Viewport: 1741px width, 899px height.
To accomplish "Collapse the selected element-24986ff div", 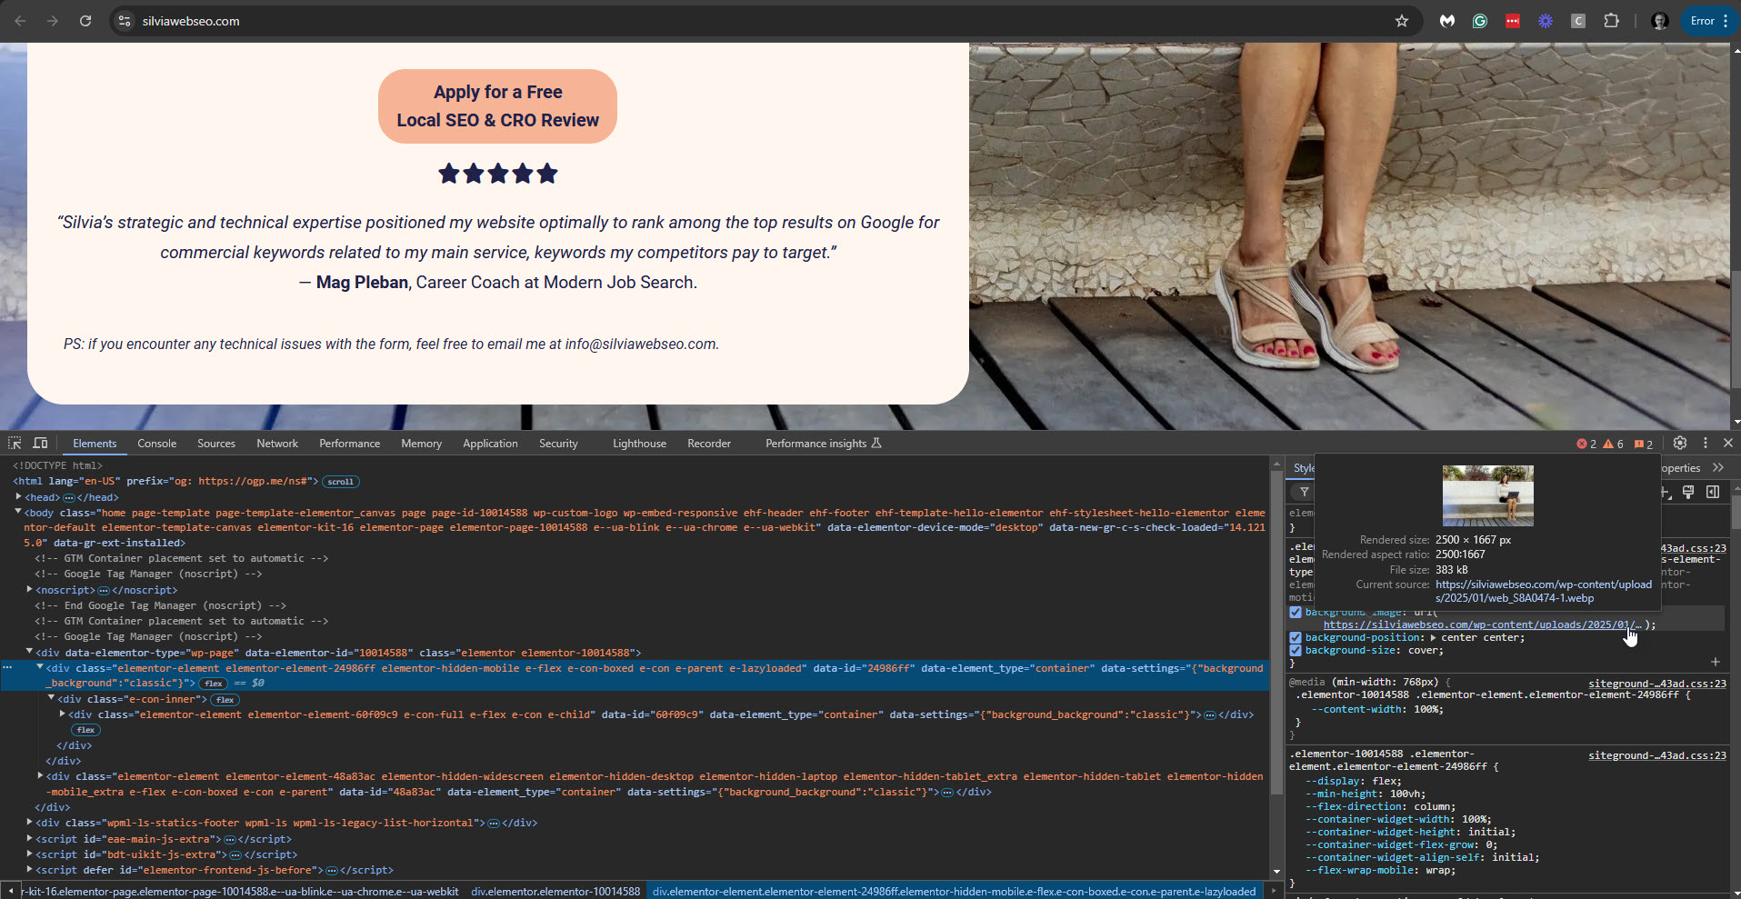I will 40,668.
